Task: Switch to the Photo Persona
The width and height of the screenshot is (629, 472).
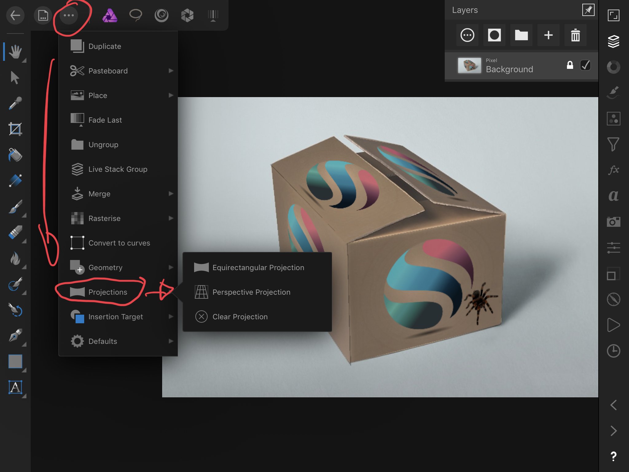Action: tap(110, 15)
